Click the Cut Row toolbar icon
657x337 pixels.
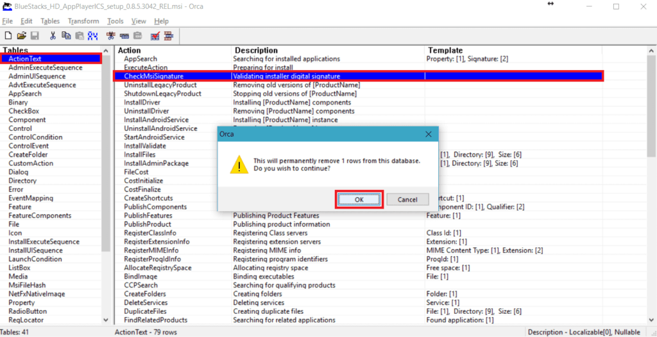111,36
